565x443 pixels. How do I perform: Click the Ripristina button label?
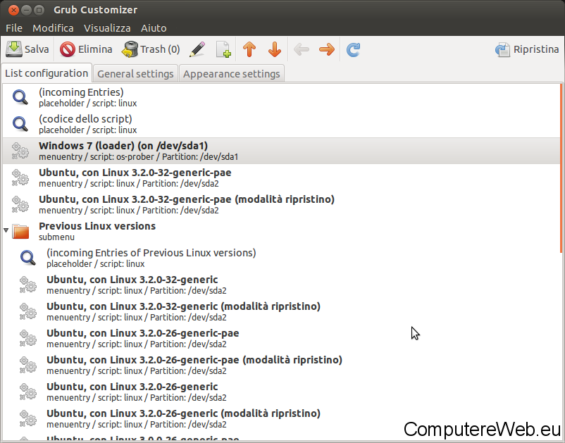pyautogui.click(x=536, y=49)
